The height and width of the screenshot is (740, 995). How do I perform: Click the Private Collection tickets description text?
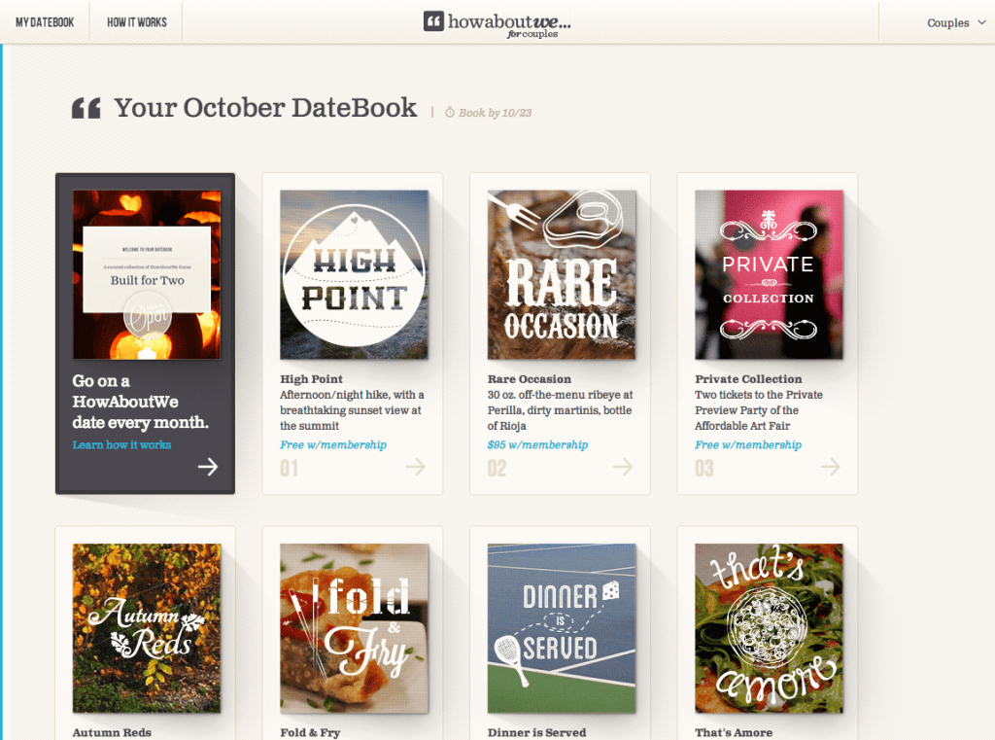click(x=759, y=410)
